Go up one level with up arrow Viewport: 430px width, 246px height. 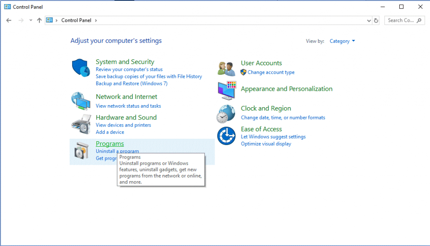[x=39, y=20]
